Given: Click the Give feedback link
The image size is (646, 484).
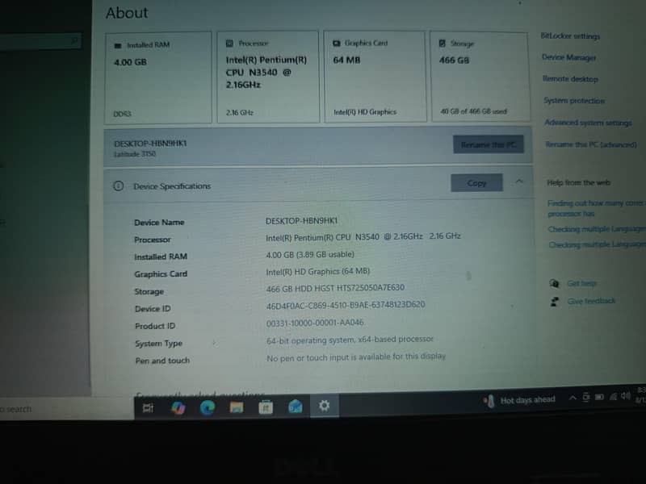Looking at the screenshot, I should (x=591, y=301).
